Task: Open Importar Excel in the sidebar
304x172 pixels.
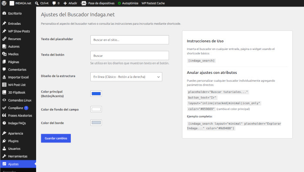Action: [x=18, y=77]
